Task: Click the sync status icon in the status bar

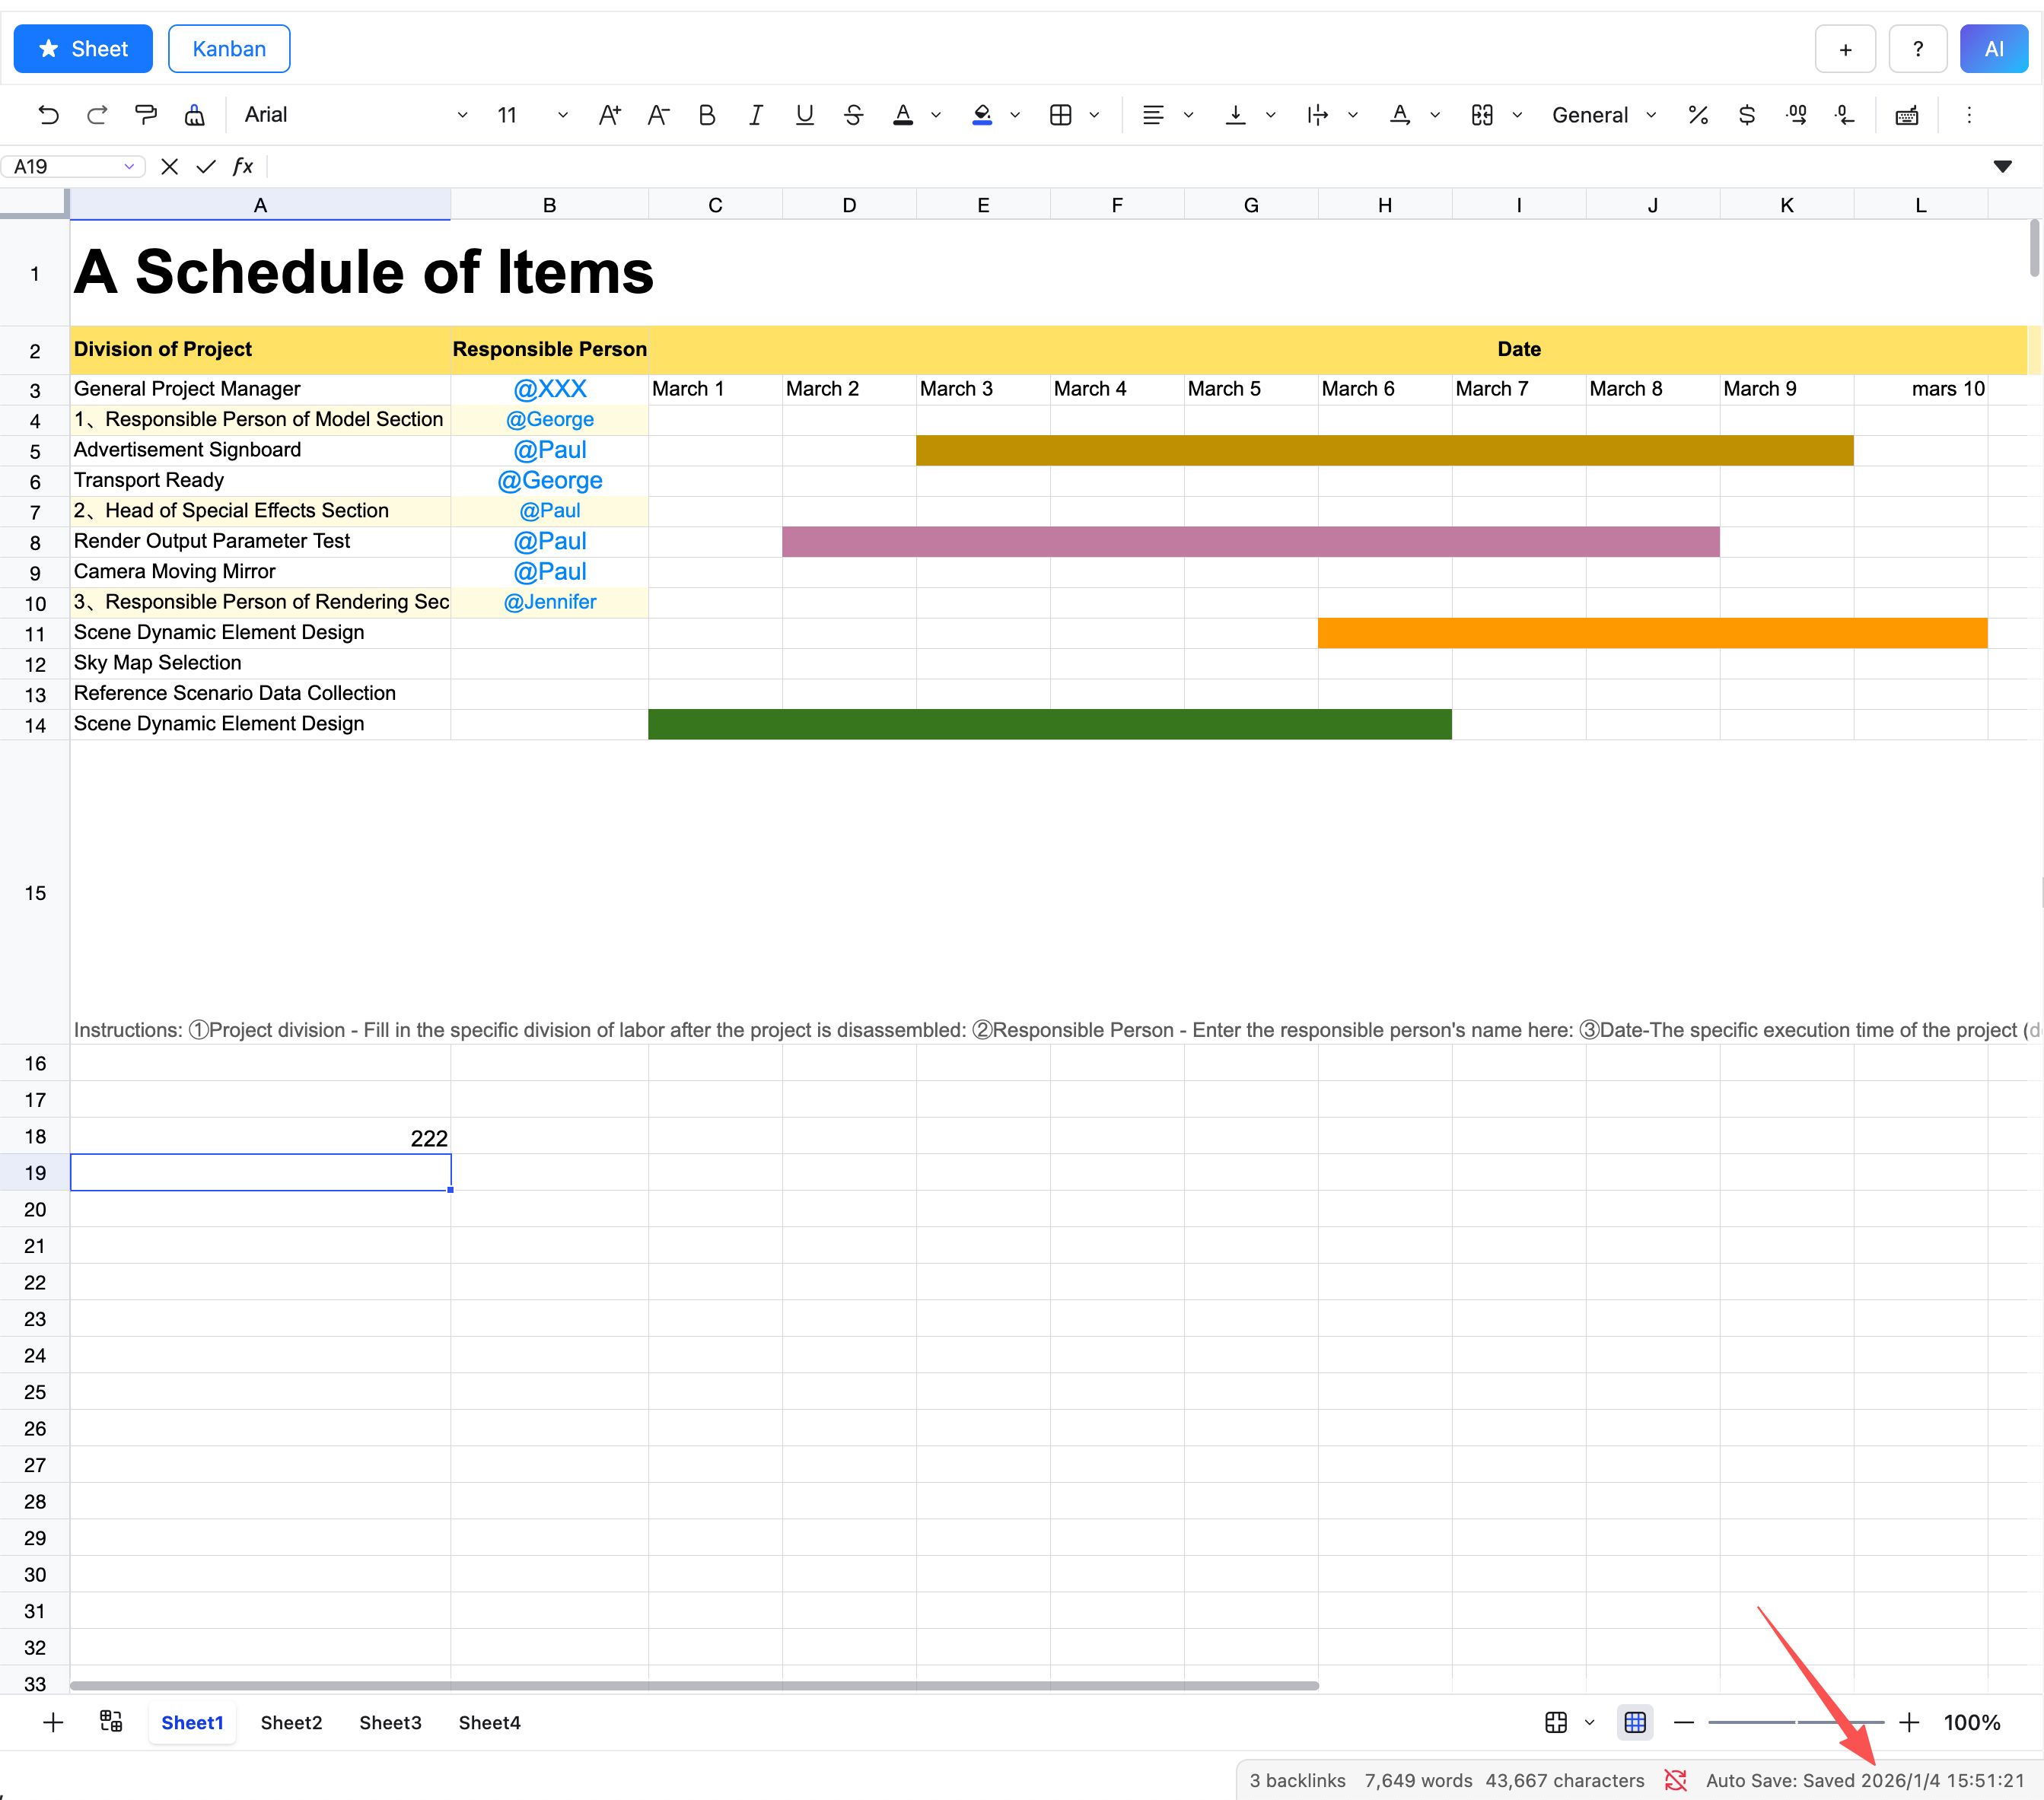Action: [x=1675, y=1780]
